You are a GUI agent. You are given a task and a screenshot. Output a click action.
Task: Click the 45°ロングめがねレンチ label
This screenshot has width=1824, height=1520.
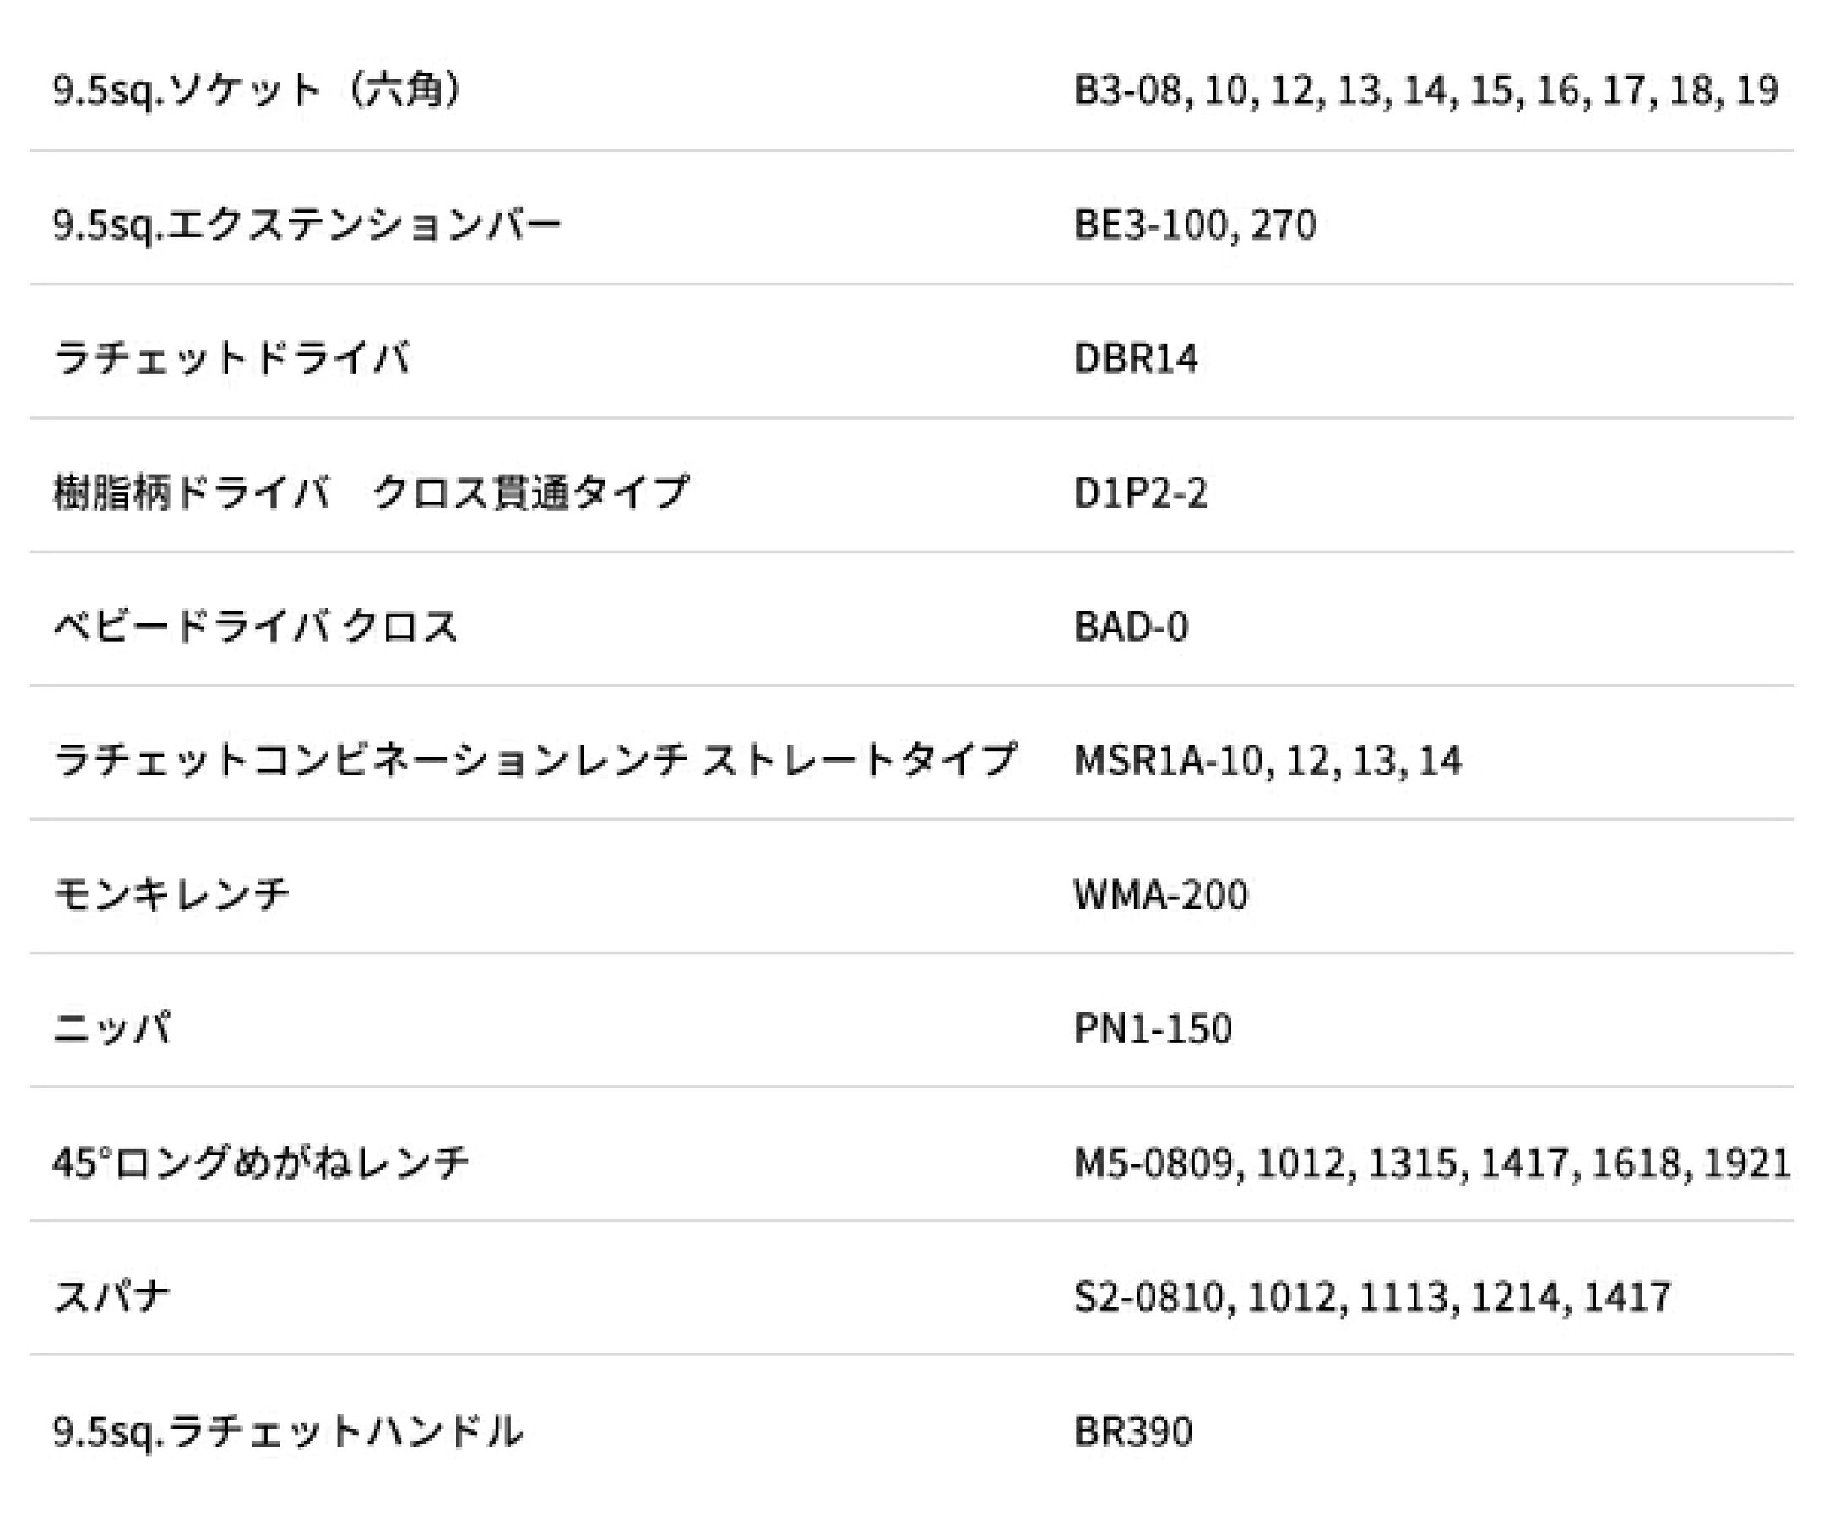coord(261,1162)
